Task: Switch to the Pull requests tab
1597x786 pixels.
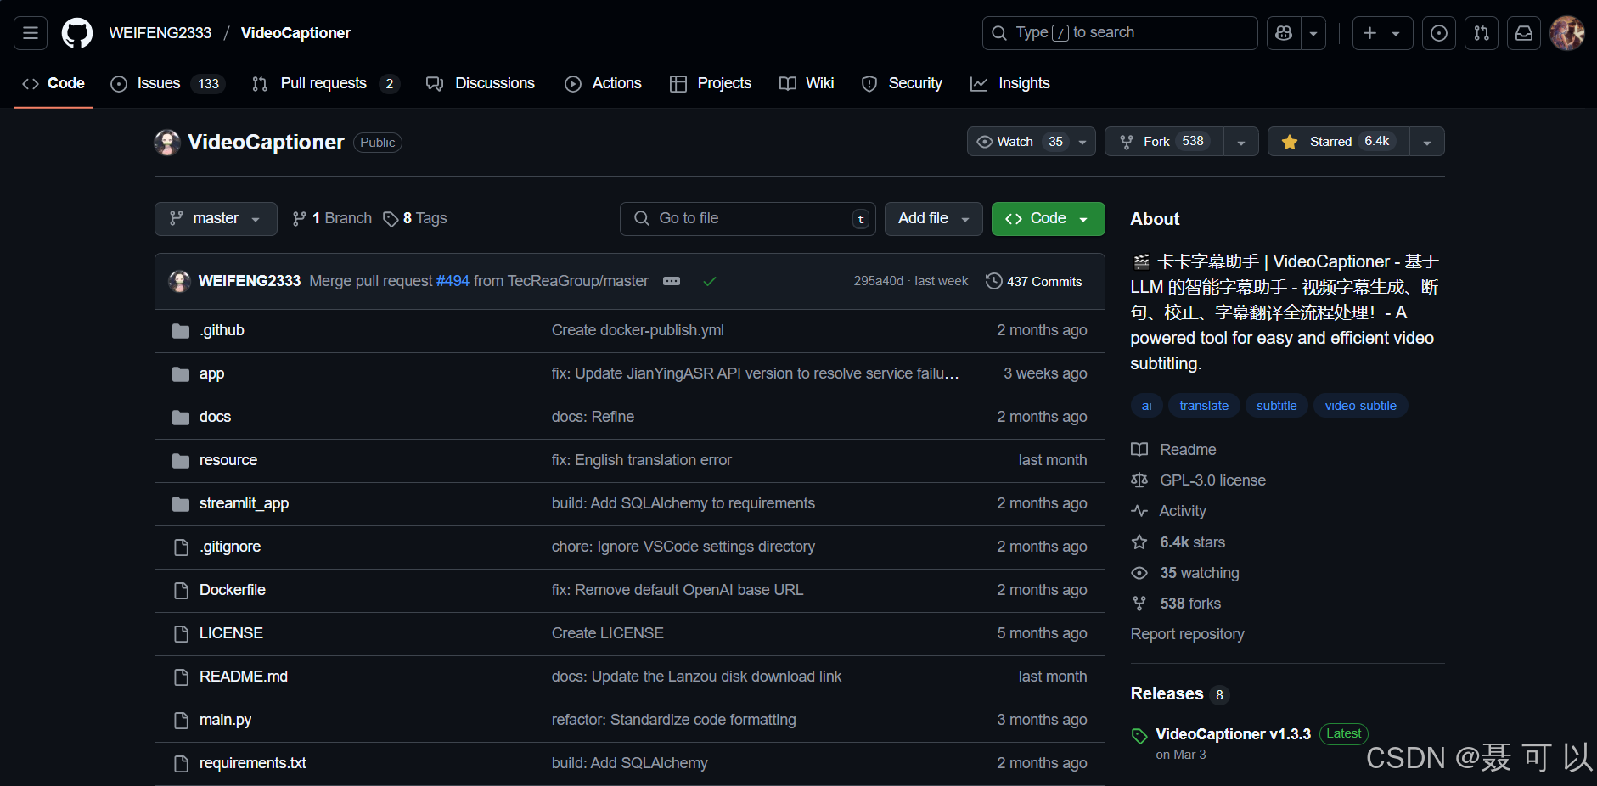Action: (325, 83)
